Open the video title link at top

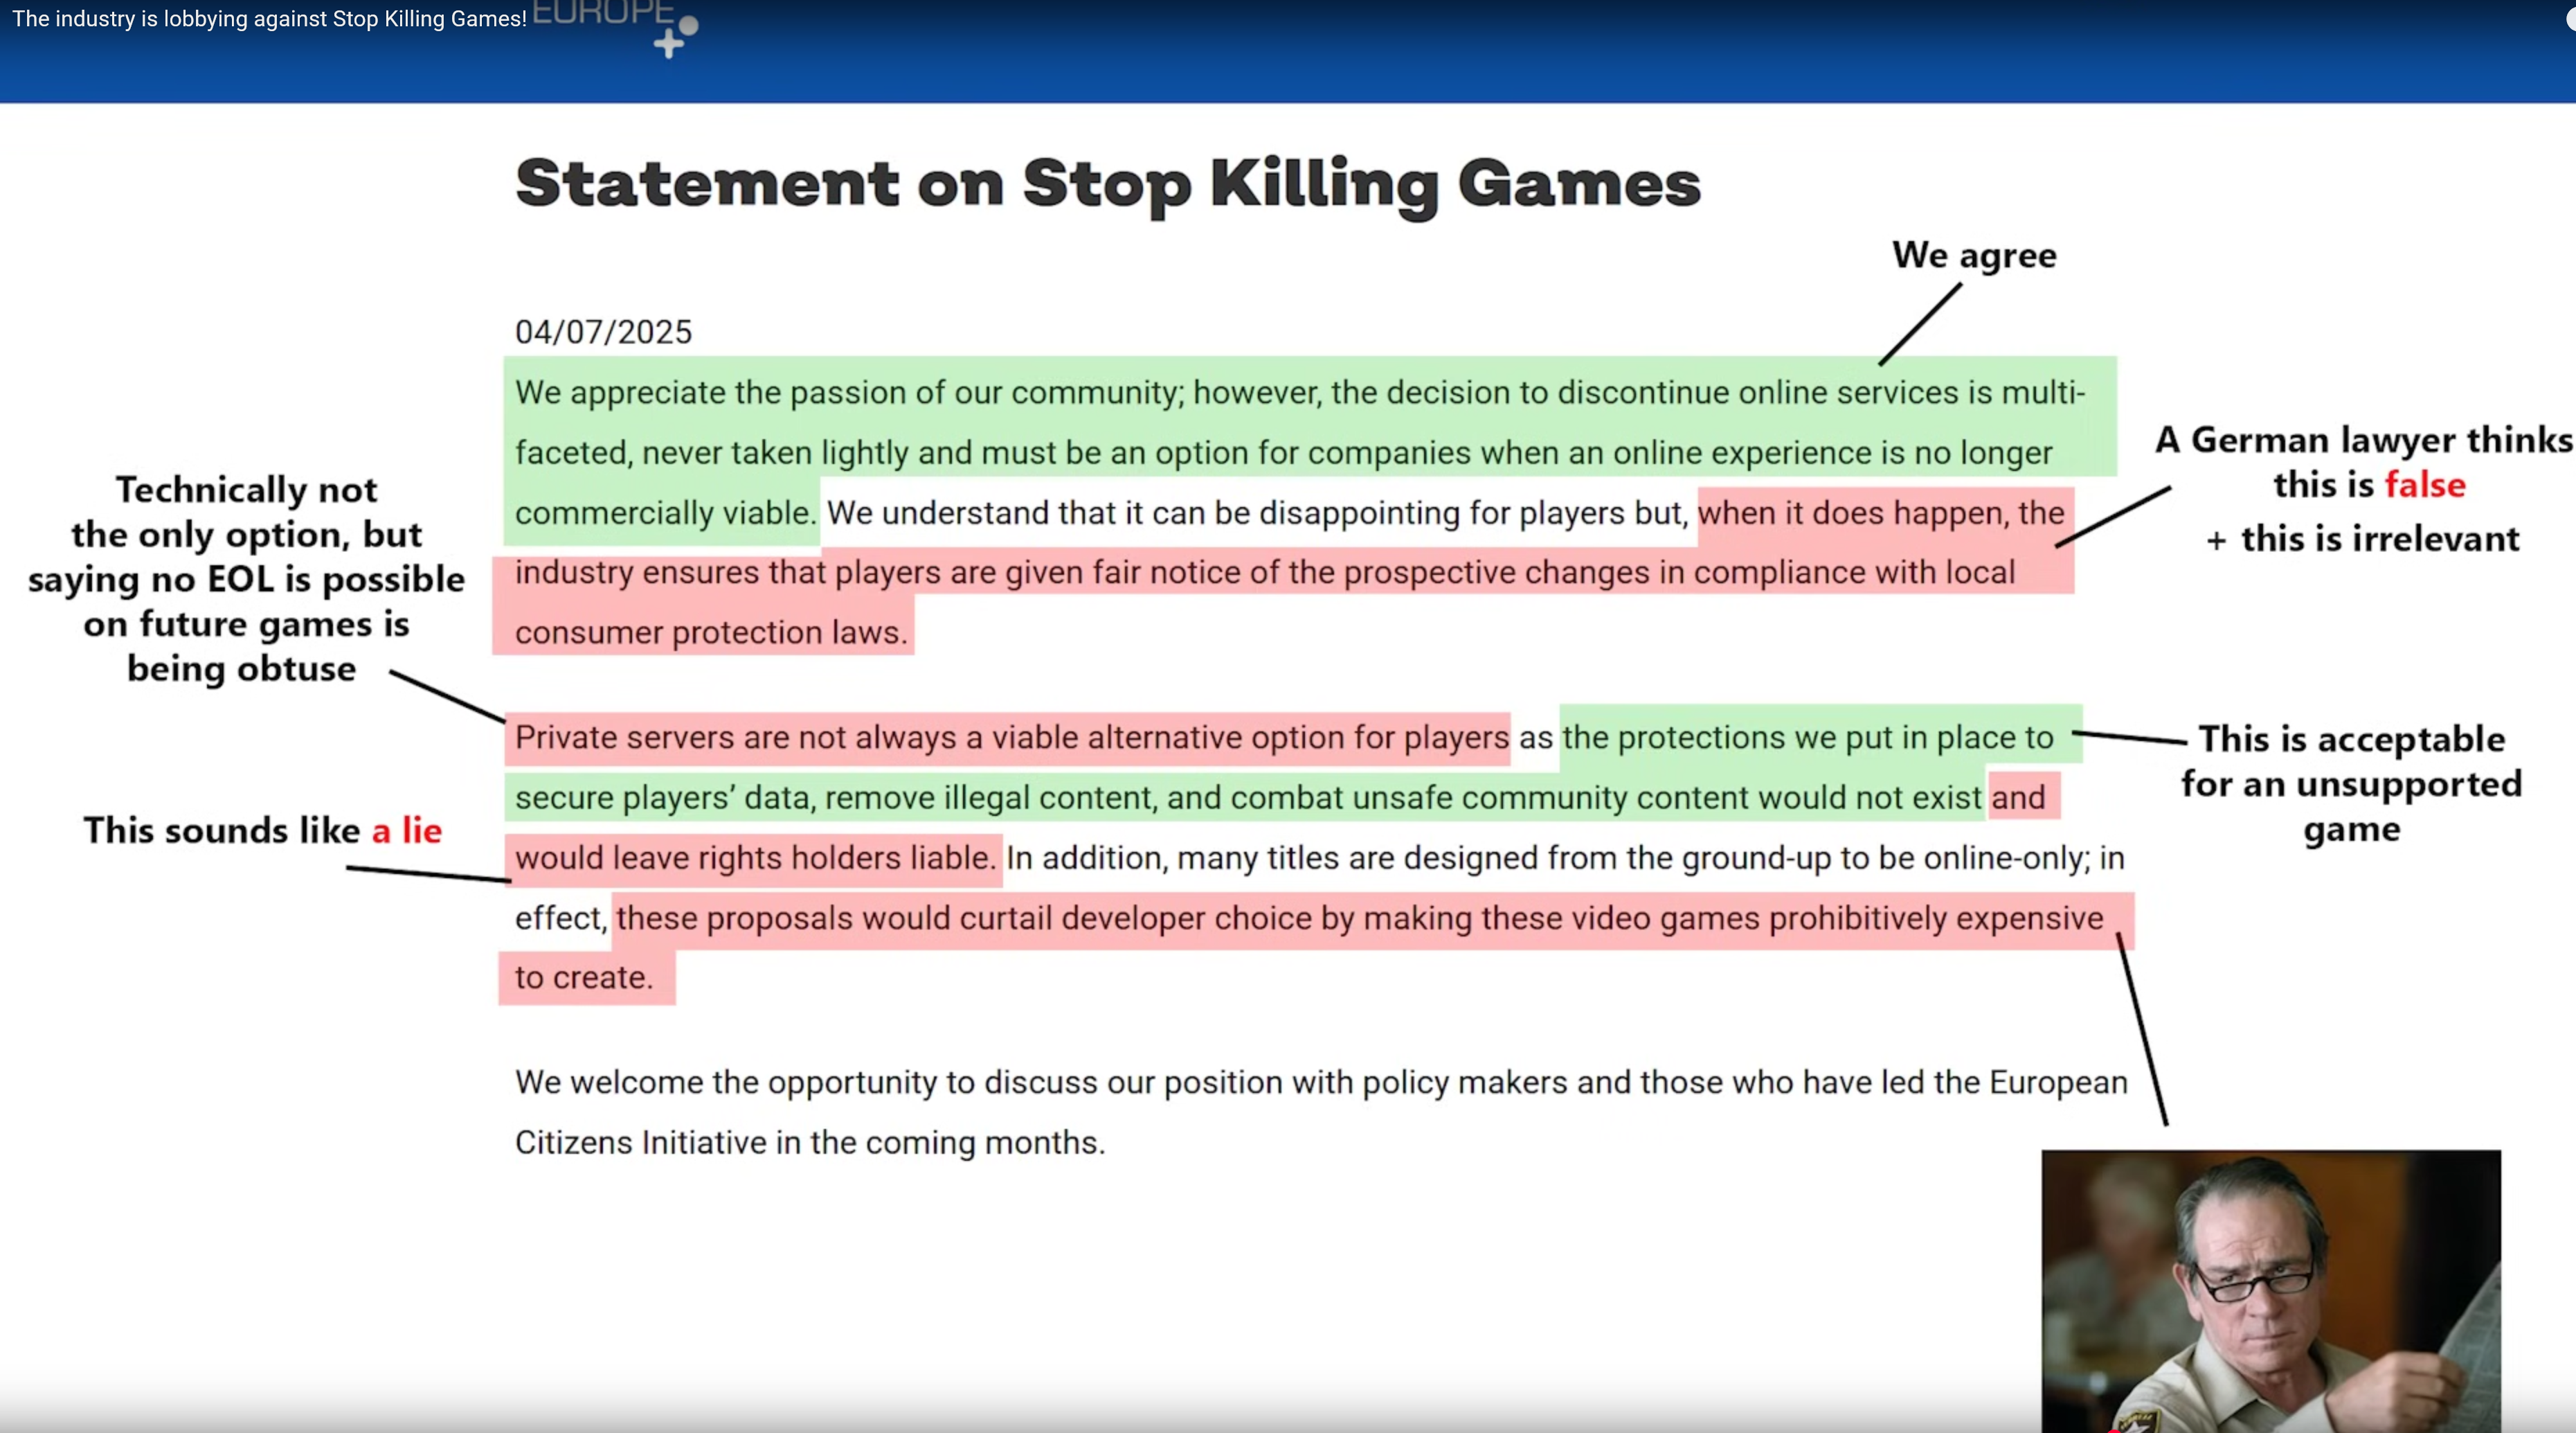point(269,19)
